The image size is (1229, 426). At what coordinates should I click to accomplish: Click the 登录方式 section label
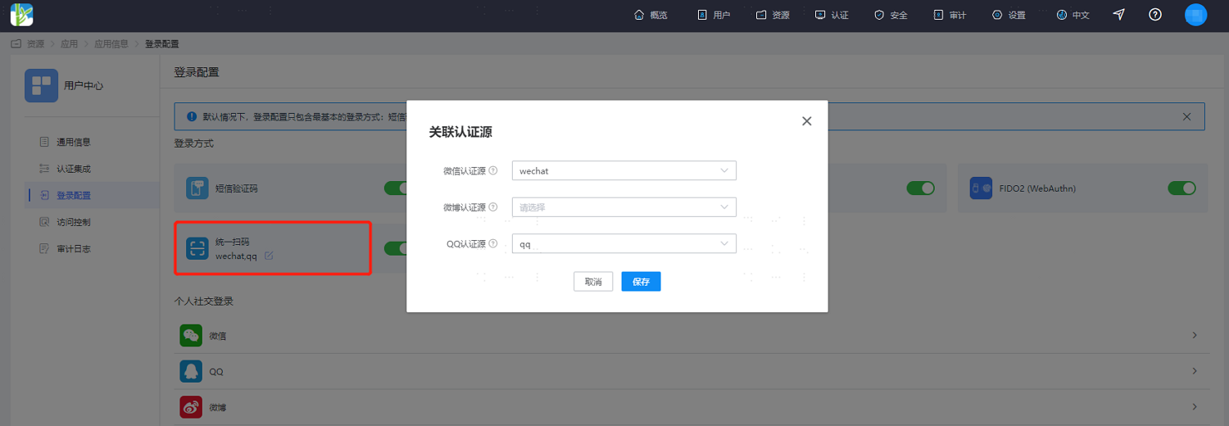tap(193, 143)
